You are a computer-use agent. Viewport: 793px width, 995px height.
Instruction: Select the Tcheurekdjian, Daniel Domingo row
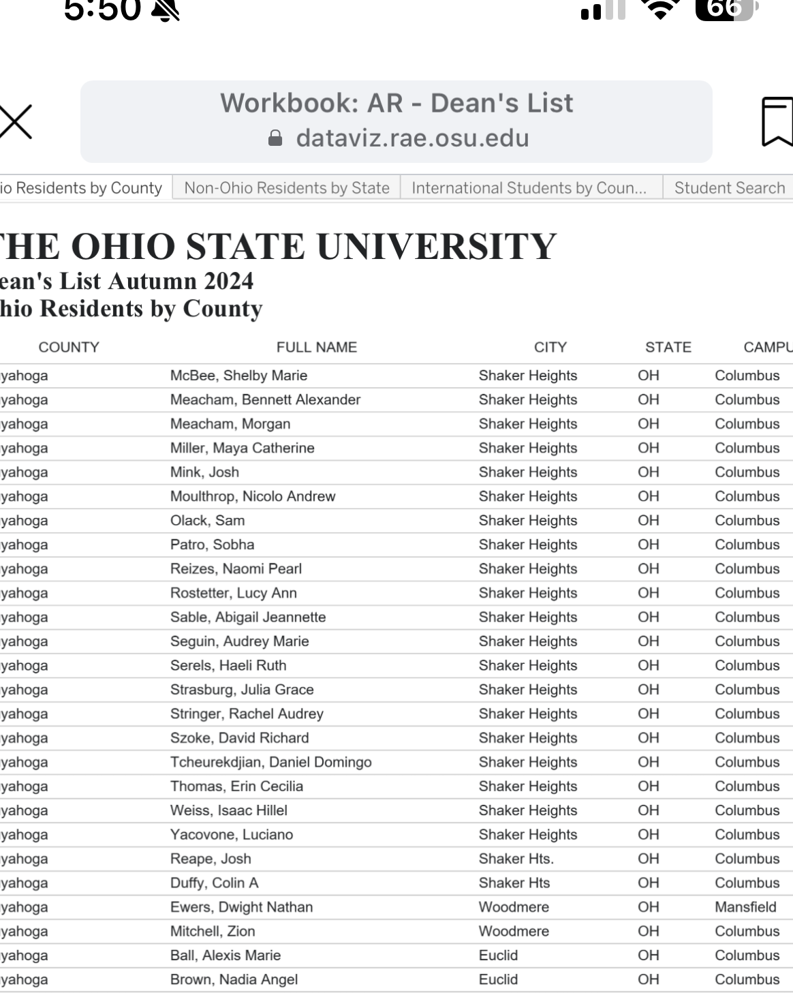point(271,763)
